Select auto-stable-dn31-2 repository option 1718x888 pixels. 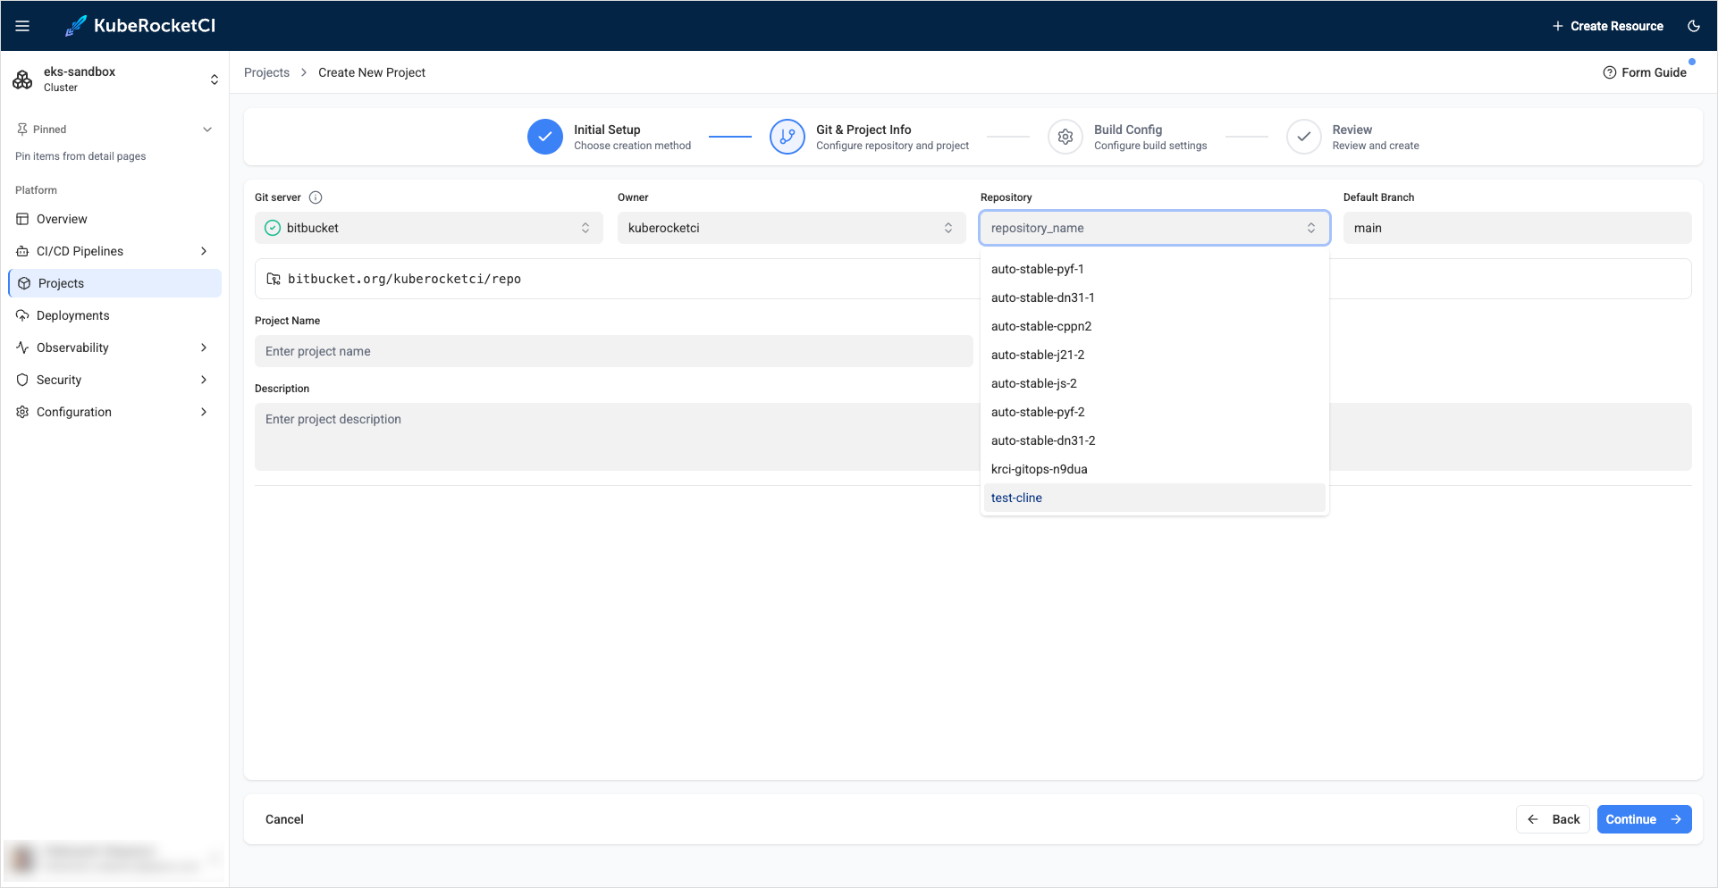click(x=1155, y=440)
